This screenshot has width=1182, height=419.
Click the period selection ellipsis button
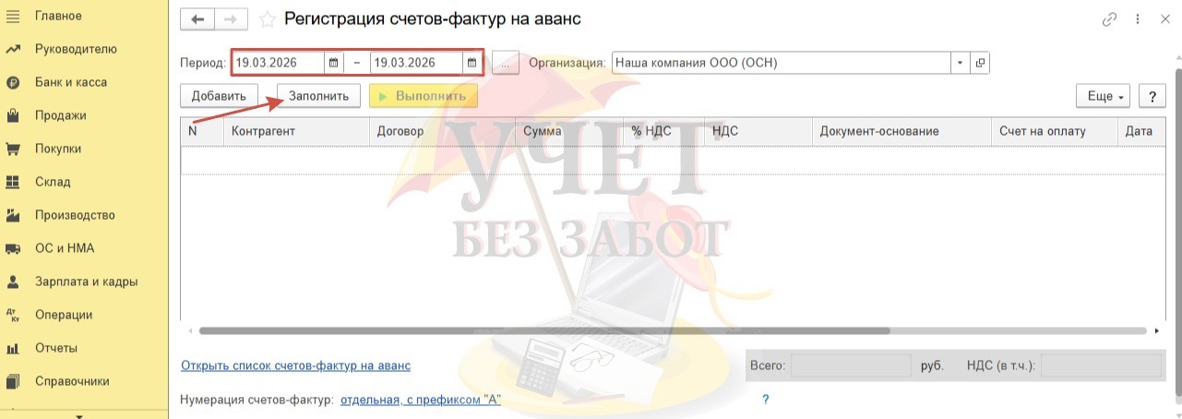pos(506,63)
